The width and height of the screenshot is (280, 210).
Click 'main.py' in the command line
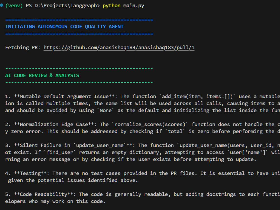point(134,6)
